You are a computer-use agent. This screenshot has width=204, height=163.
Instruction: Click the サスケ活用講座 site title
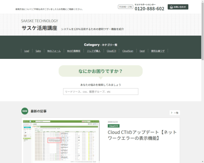39,28
